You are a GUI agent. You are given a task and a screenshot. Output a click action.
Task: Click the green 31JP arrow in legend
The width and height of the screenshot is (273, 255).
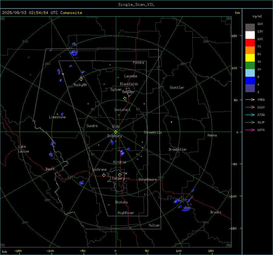(250, 122)
